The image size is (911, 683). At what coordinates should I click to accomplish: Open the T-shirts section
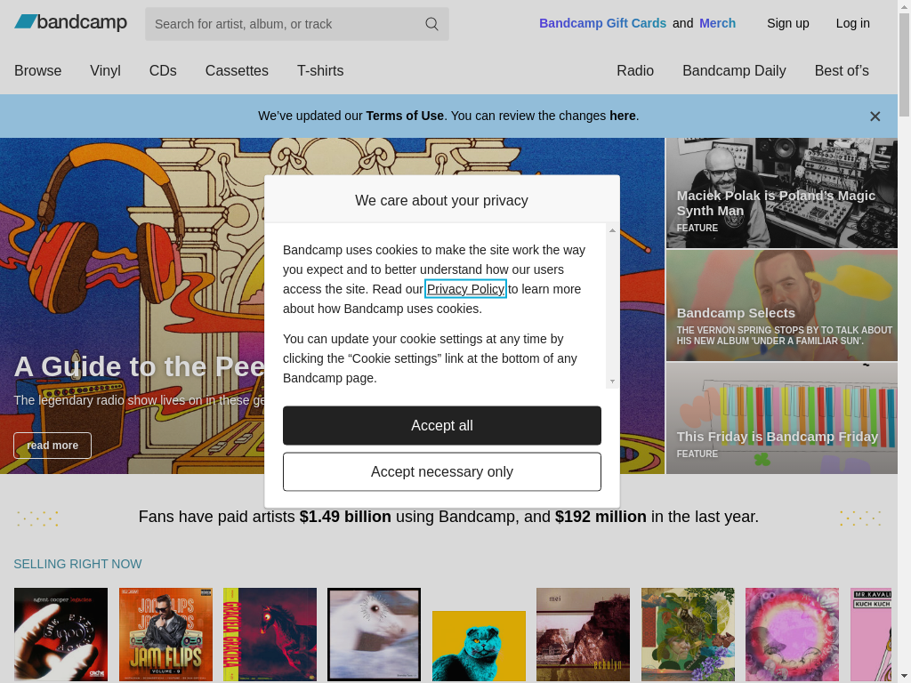320,71
